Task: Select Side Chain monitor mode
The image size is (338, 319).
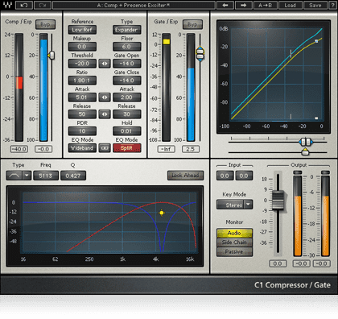Action: [x=234, y=242]
